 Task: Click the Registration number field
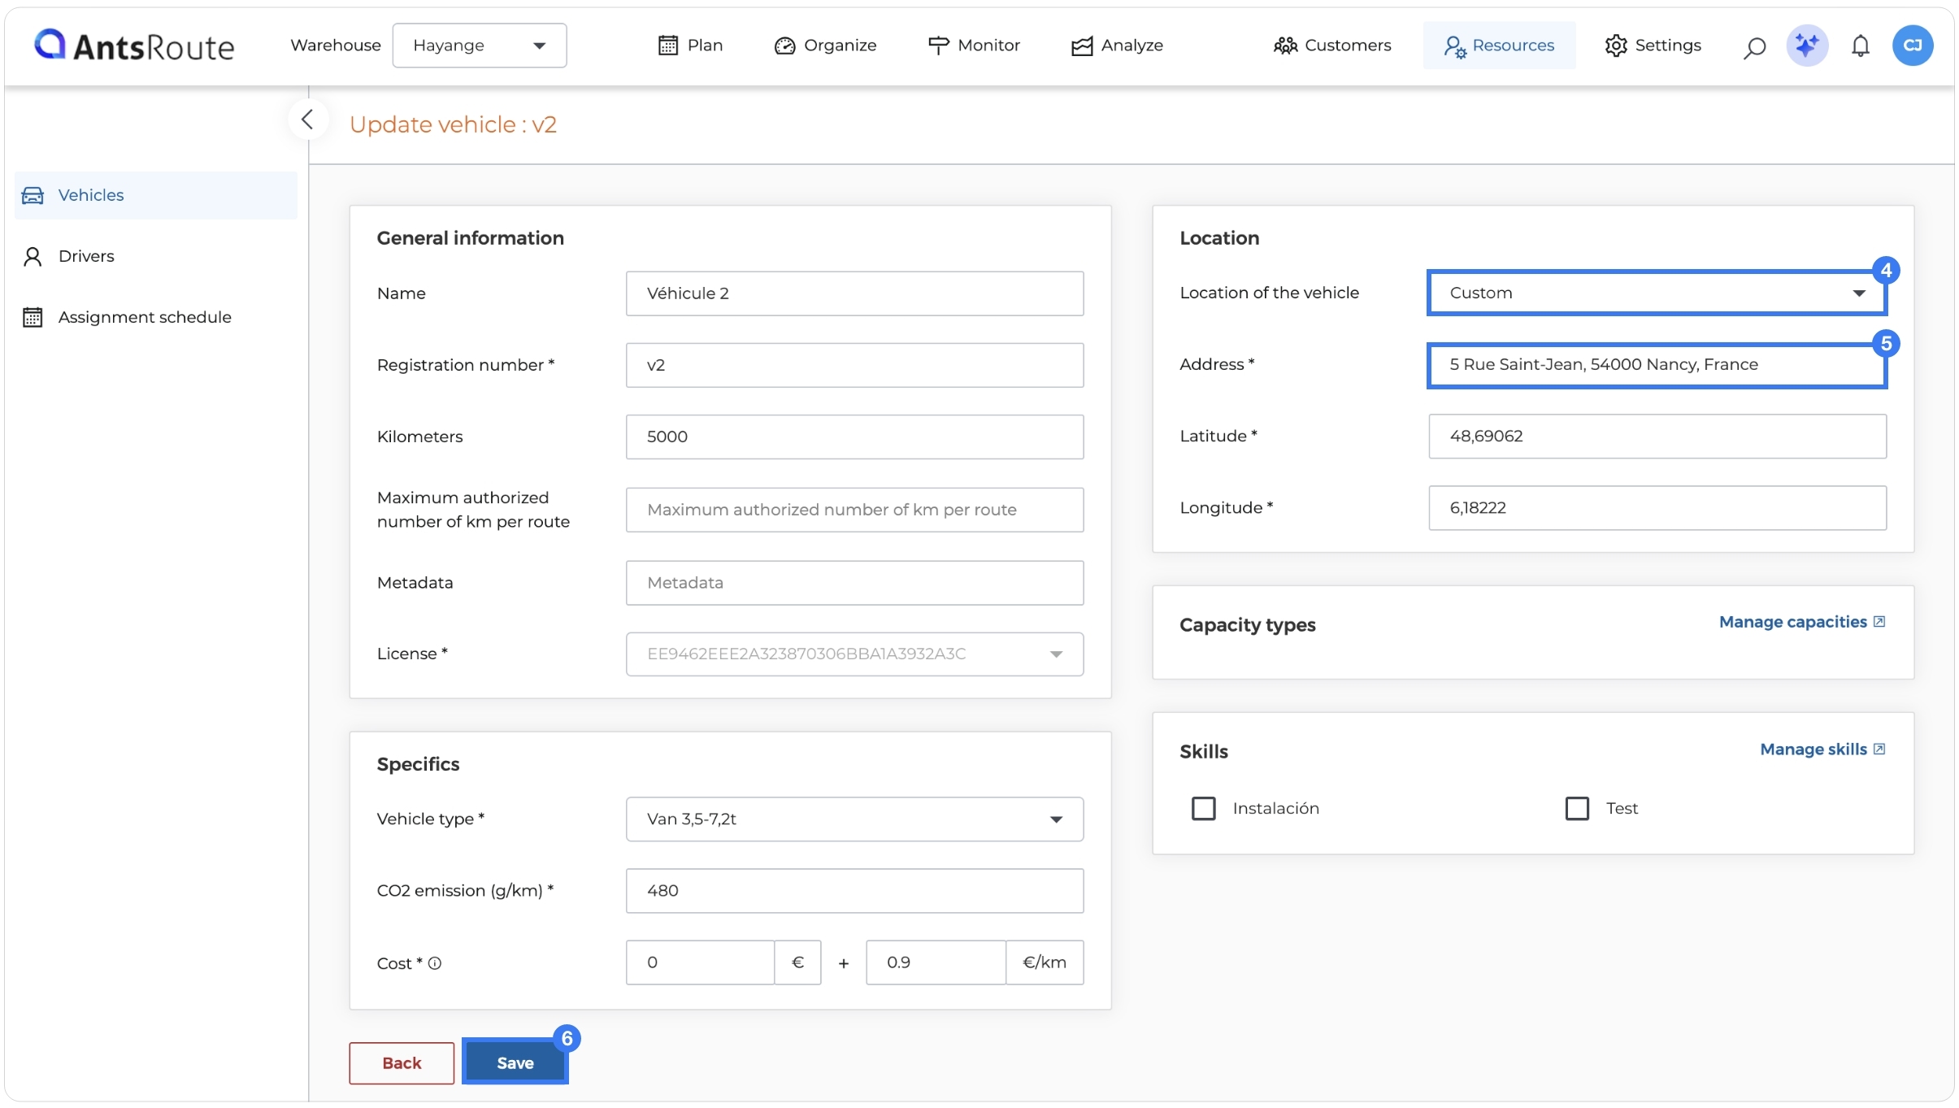854,365
